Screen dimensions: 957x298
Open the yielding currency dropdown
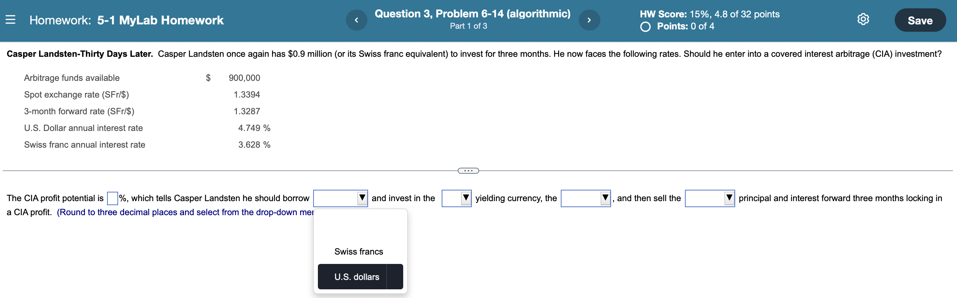456,198
